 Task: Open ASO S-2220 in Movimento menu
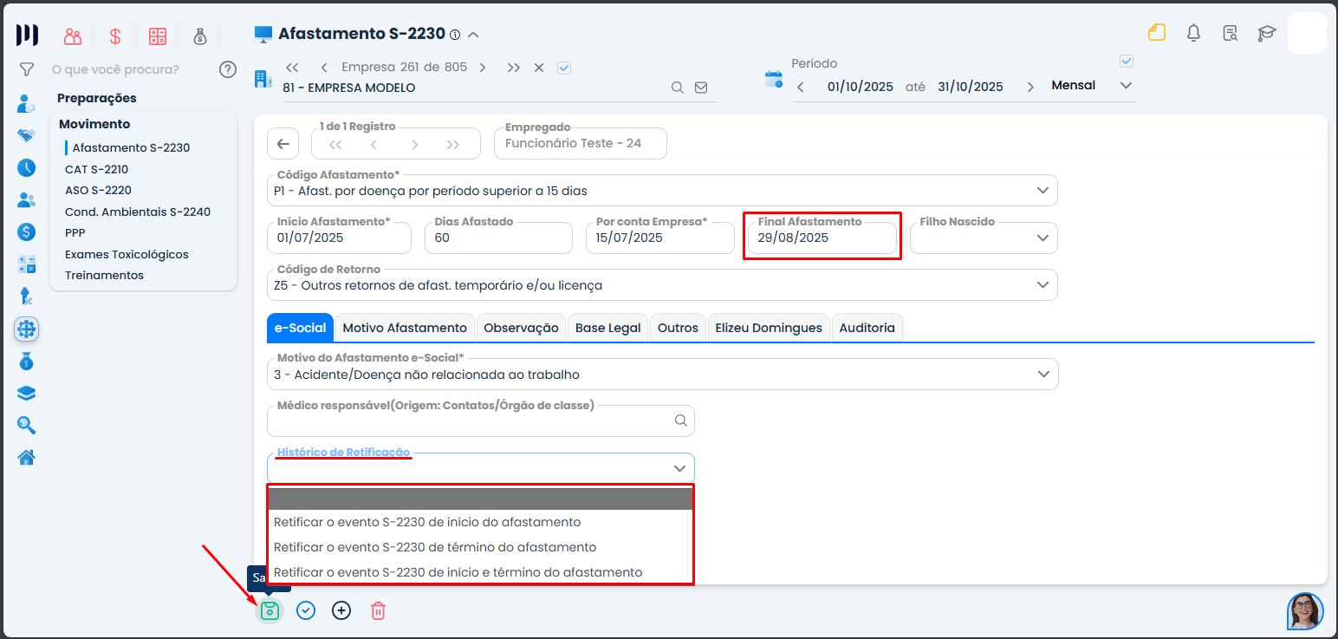(98, 190)
